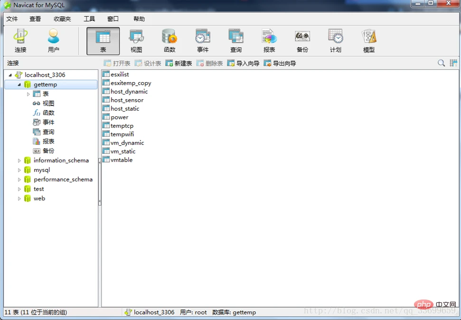461x320 pixels.
Task: Switch view with the grid layout icon
Action: (453, 63)
